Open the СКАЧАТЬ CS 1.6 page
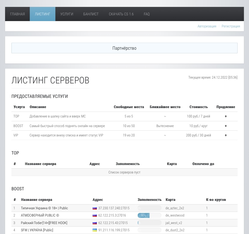Screen dimensions: 249x234 (121, 14)
